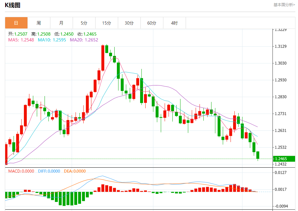This screenshot has width=298, height=211.
Task: Click the 1.2631 price axis label
Action: [x=281, y=130]
